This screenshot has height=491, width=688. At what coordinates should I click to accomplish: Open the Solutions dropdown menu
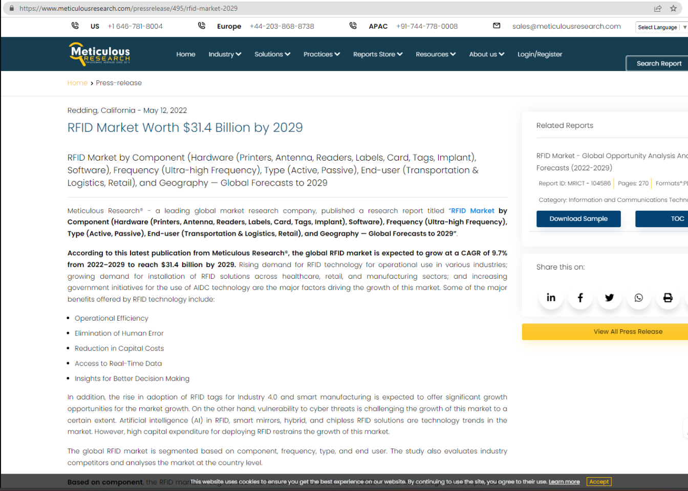[x=272, y=54]
